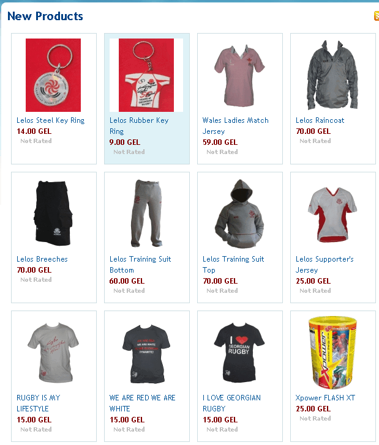Image resolution: width=379 pixels, height=445 pixels.
Task: Visit the Lelos Training Suit Bottom link
Action: pos(140,265)
